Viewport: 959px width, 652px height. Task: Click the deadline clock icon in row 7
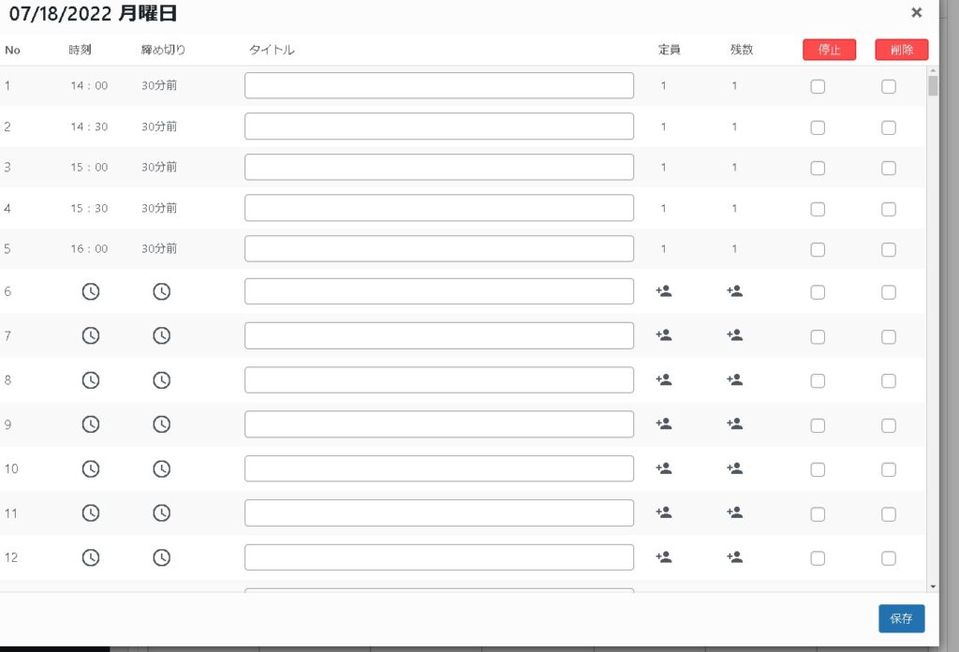point(162,335)
